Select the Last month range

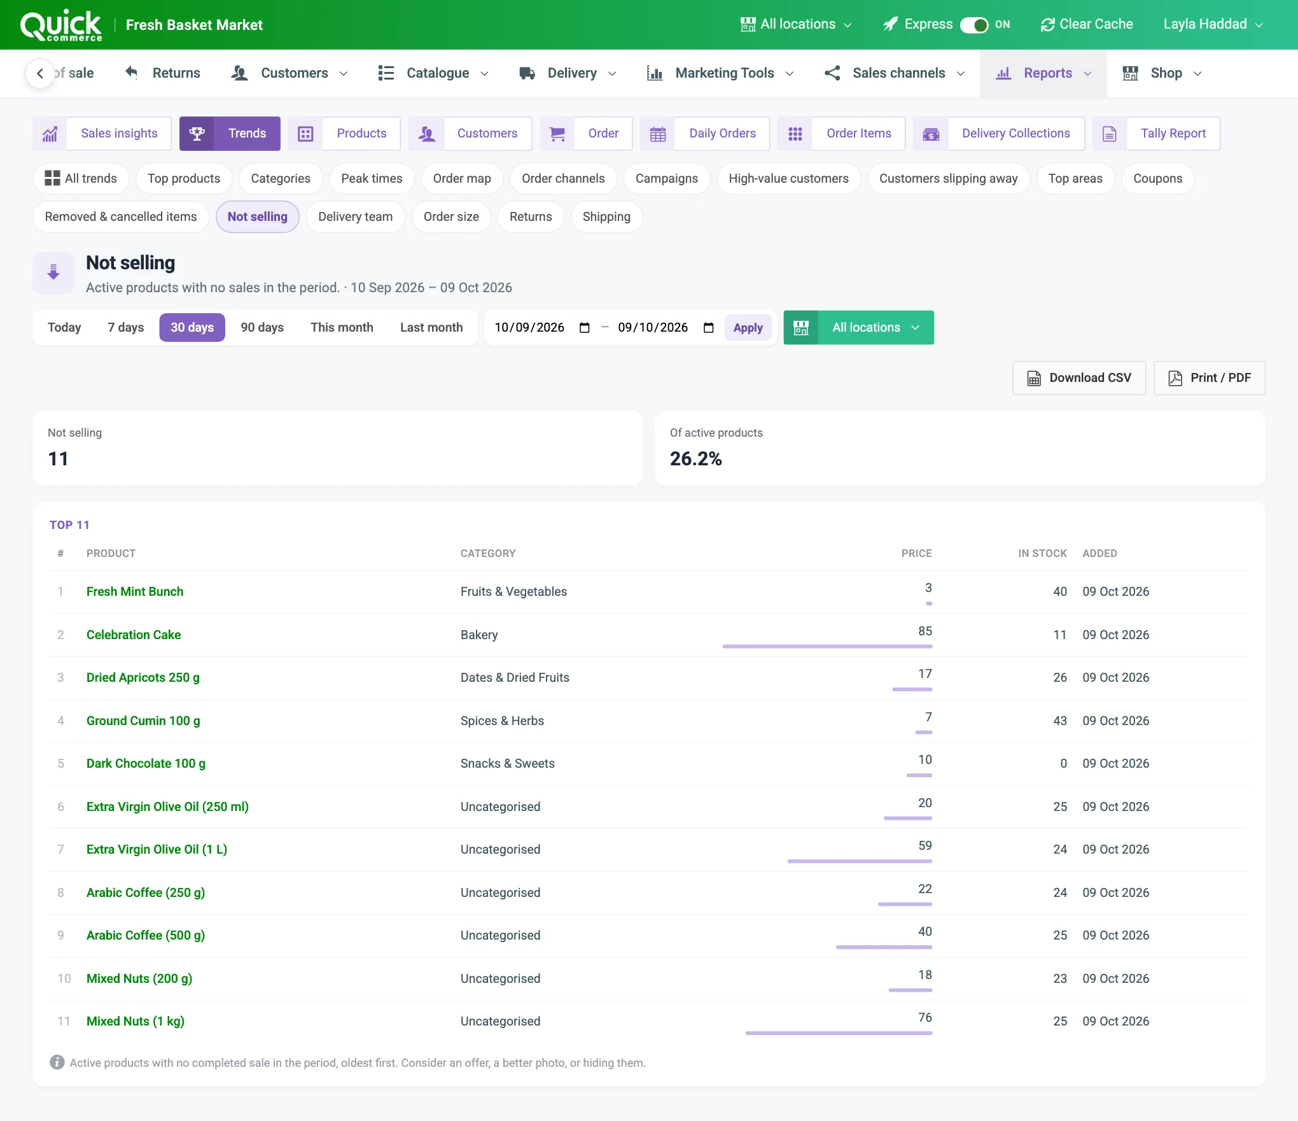[x=431, y=328]
